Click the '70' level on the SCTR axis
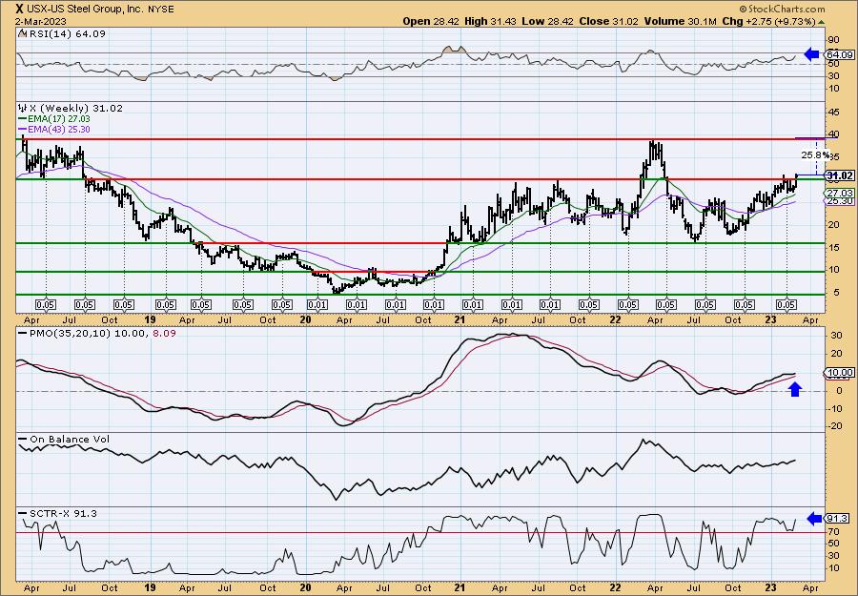This screenshot has height=596, width=858. (x=833, y=532)
